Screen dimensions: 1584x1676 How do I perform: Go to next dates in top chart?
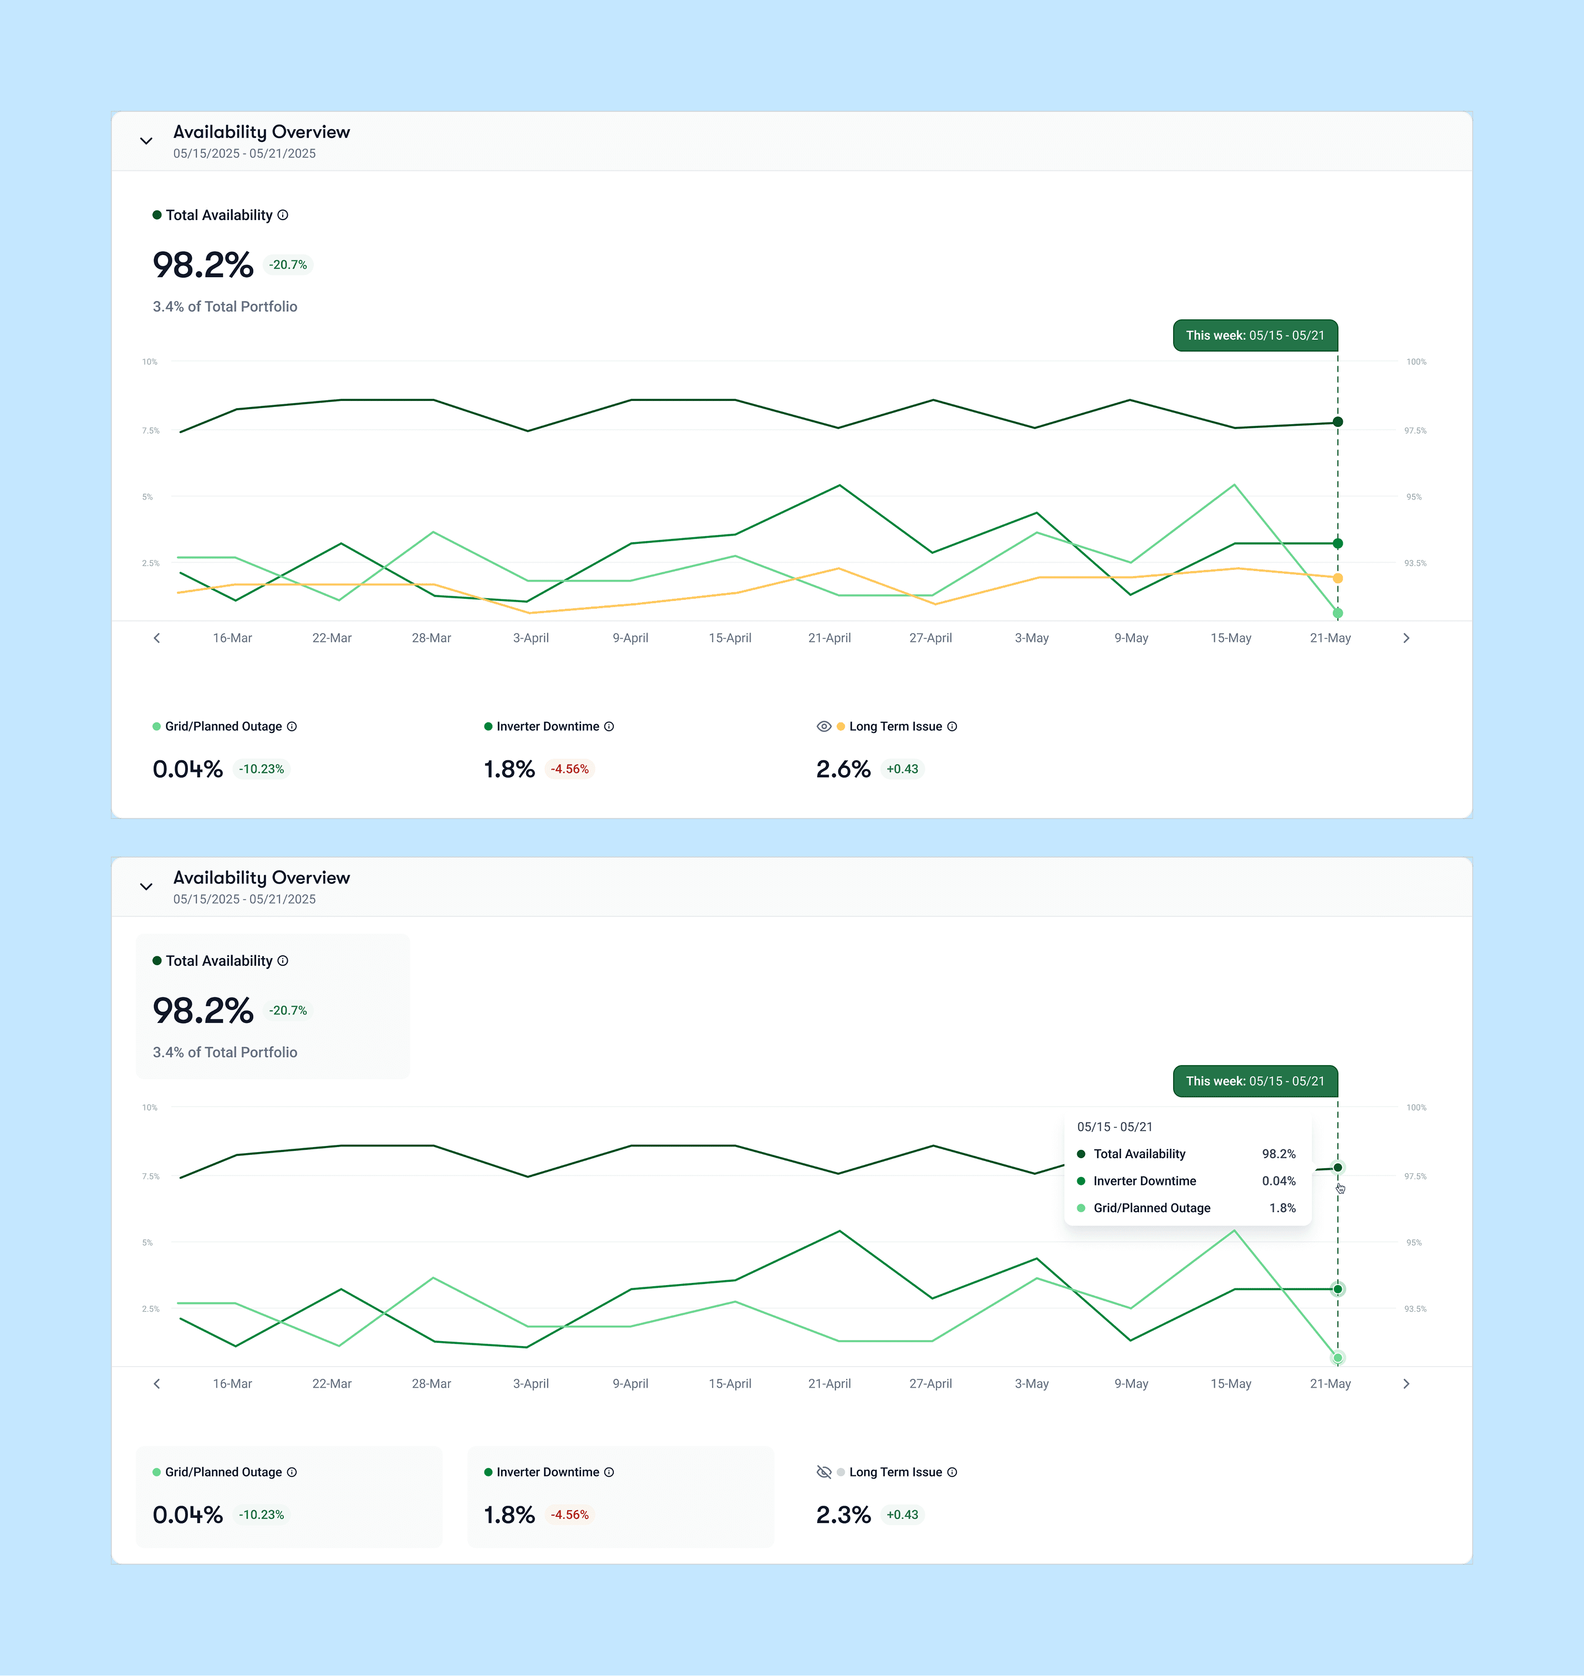pyautogui.click(x=1406, y=638)
